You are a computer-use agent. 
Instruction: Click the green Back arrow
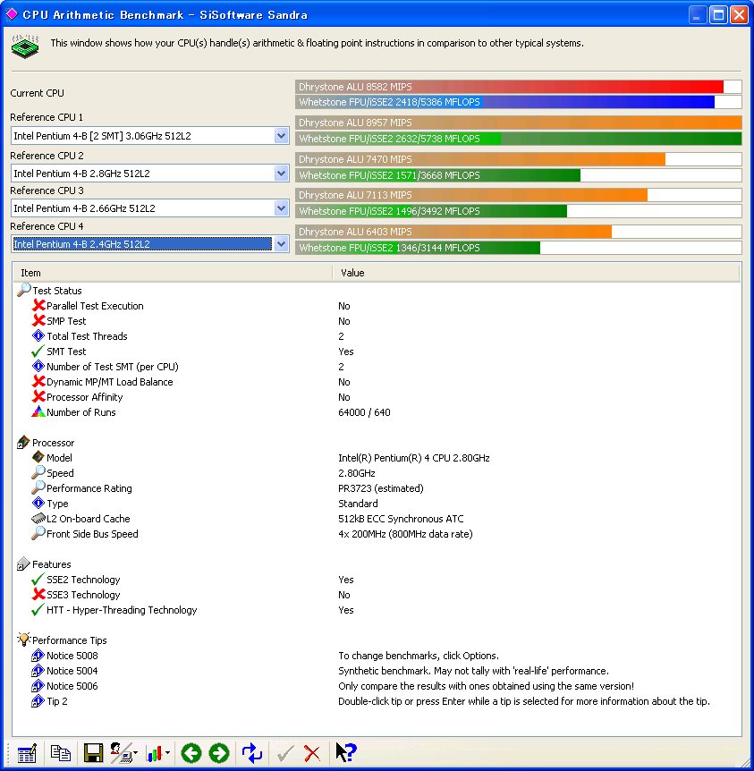(191, 753)
